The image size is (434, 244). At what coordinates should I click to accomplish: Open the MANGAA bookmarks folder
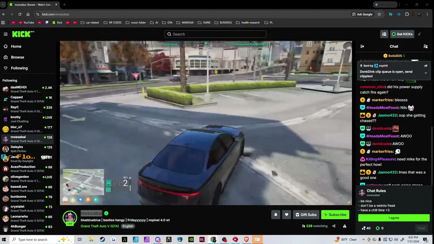185,23
